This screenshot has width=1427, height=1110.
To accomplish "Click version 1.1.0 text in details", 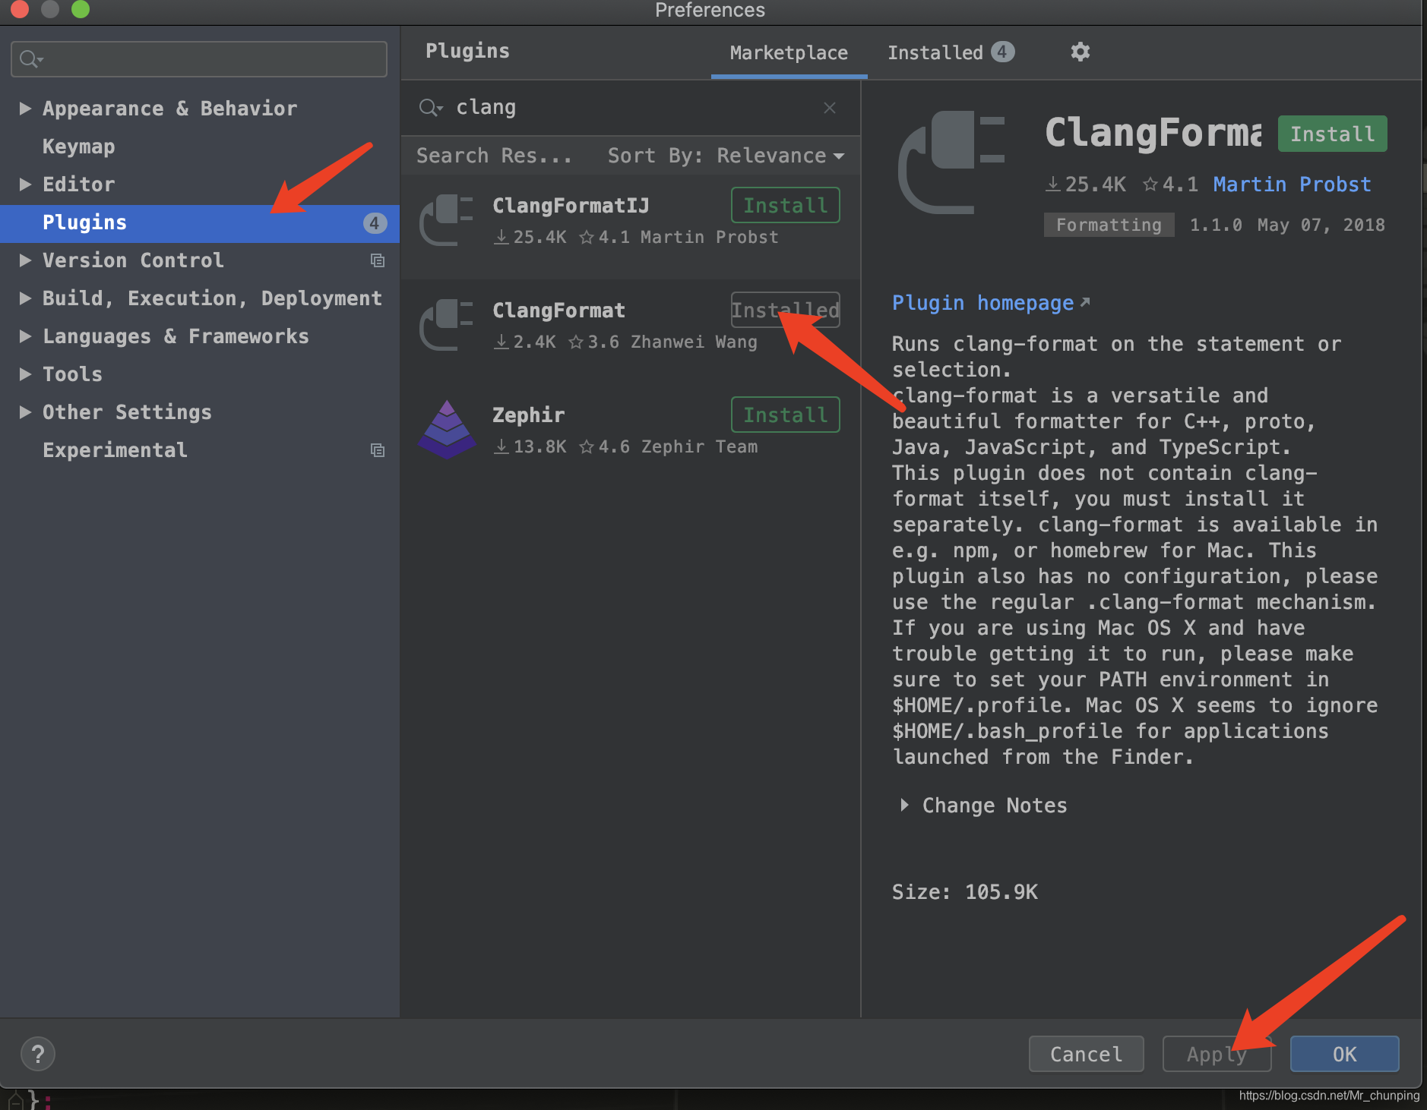I will pyautogui.click(x=1216, y=225).
